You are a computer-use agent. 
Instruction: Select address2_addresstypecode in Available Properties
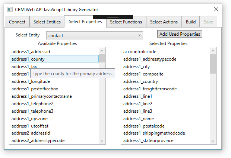tap(54, 141)
